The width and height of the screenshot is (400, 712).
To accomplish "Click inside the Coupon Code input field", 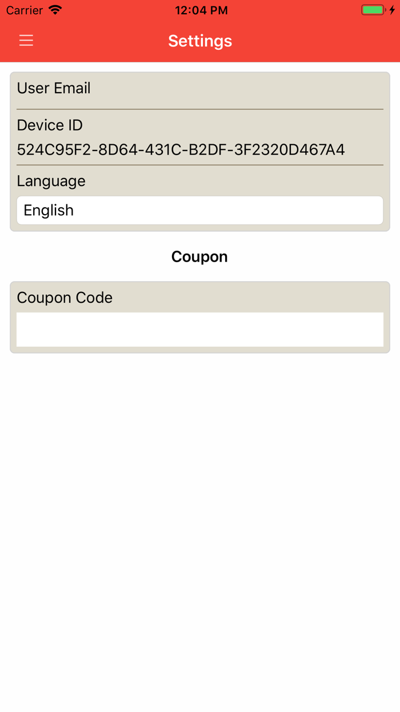I will pos(199,330).
